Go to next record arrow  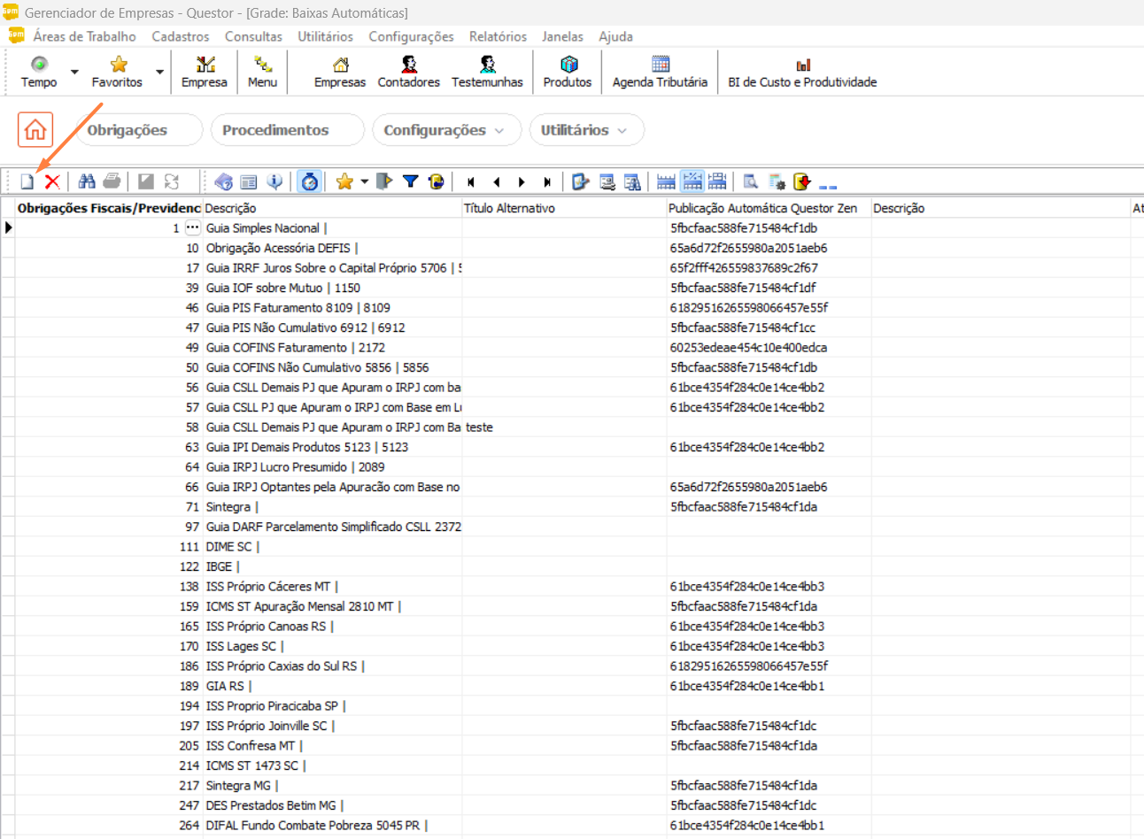522,181
